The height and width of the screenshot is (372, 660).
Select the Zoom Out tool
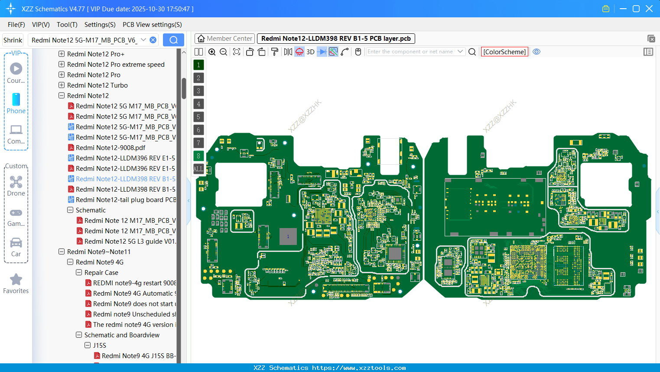223,52
